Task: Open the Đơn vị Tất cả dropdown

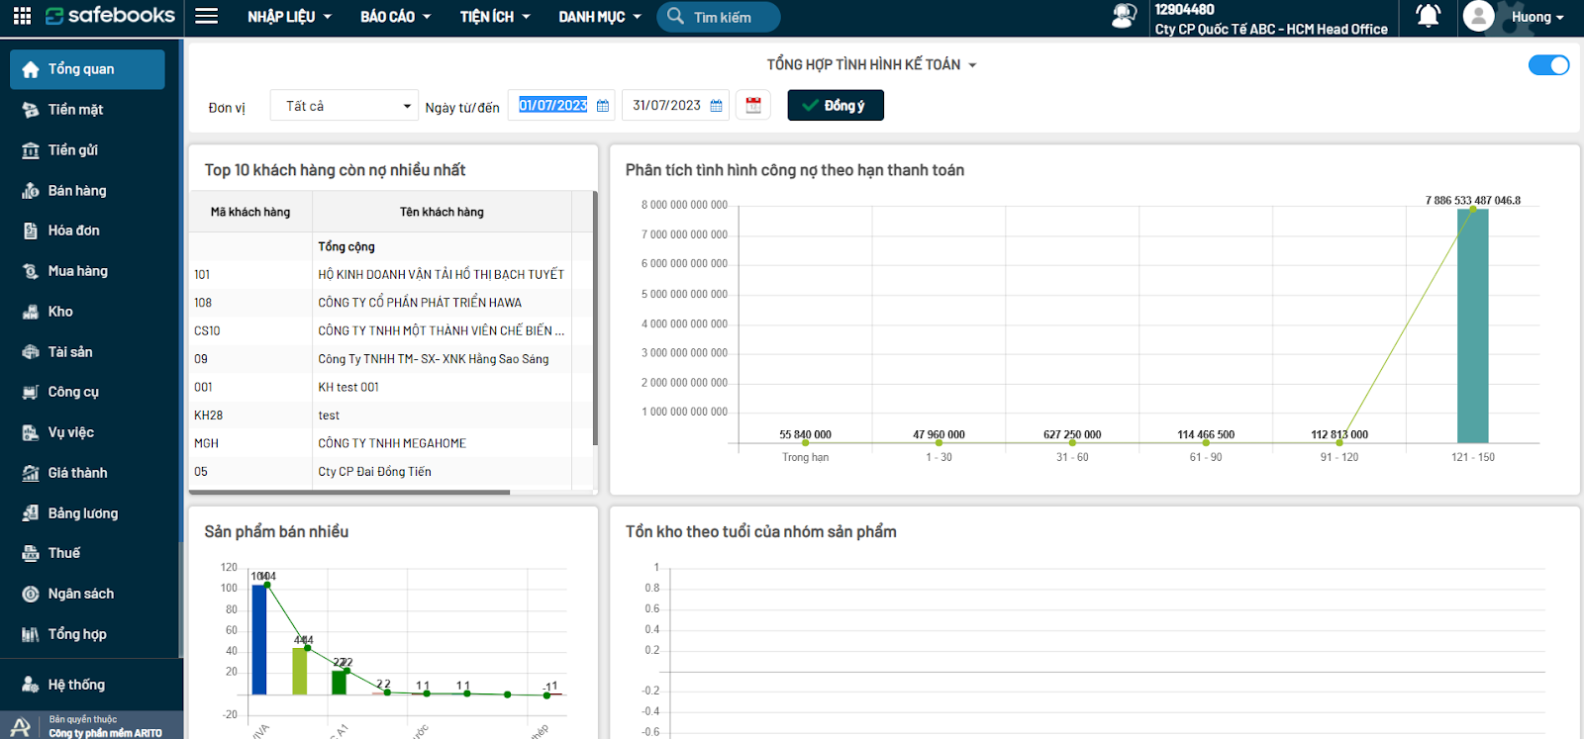Action: click(345, 106)
